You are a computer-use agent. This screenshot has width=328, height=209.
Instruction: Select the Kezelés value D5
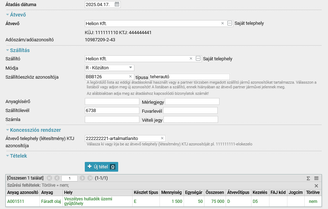pos(255,201)
